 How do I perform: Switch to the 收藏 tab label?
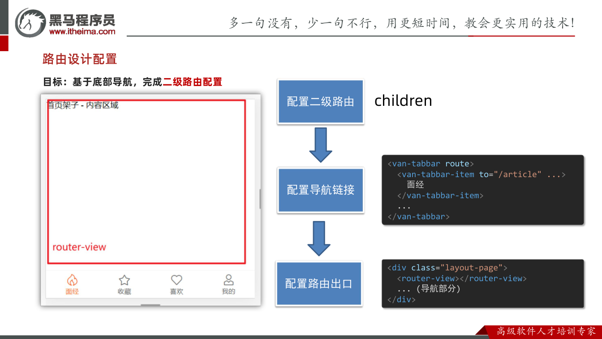[x=125, y=291]
